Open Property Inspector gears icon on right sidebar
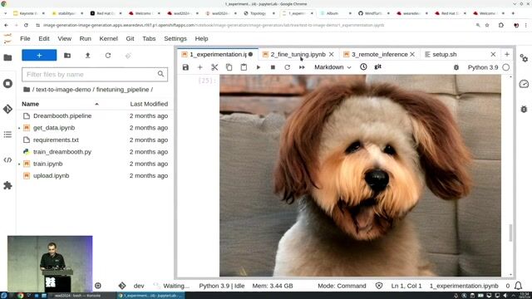Image resolution: width=532 pixels, height=299 pixels. coord(524,58)
